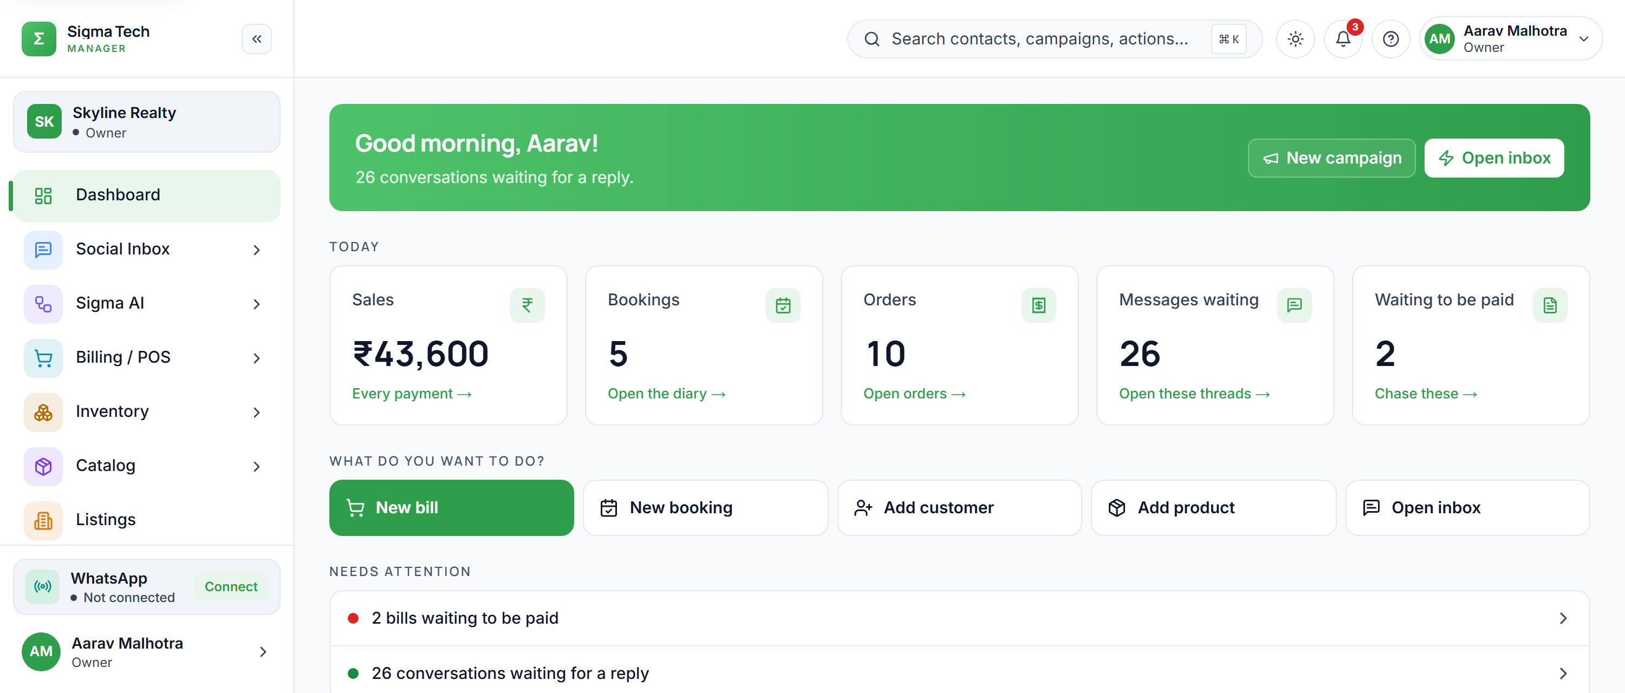The image size is (1625, 693).
Task: Follow the Chase these link
Action: [x=1426, y=394]
